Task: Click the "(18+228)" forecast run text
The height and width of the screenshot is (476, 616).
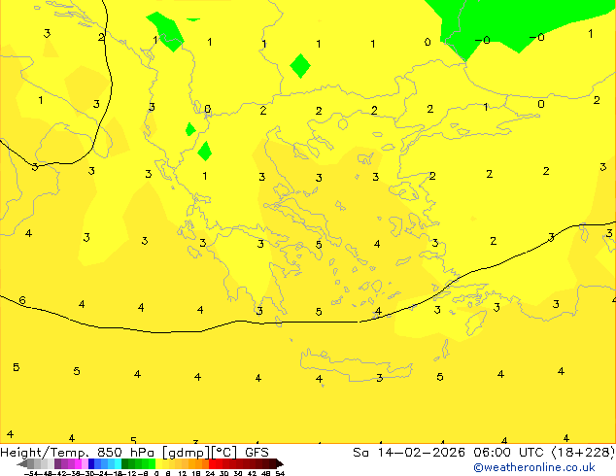Action: (583, 453)
